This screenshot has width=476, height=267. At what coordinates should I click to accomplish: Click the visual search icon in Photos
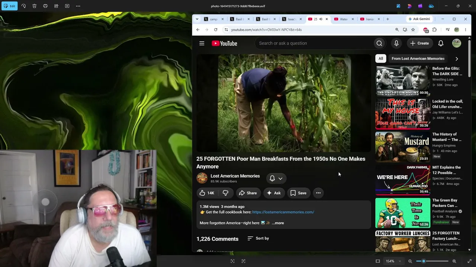232,261
